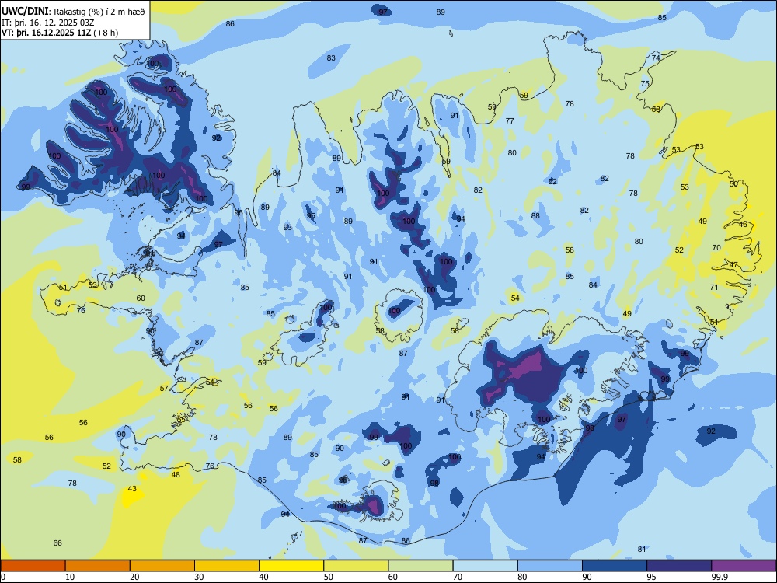Pick the medium blue 80–90 legend band
Screen dimensions: 777x583
[x=550, y=566]
